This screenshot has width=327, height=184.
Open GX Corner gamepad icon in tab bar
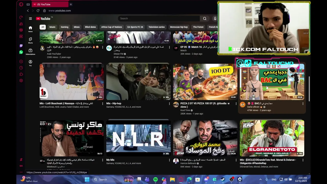[28, 4]
